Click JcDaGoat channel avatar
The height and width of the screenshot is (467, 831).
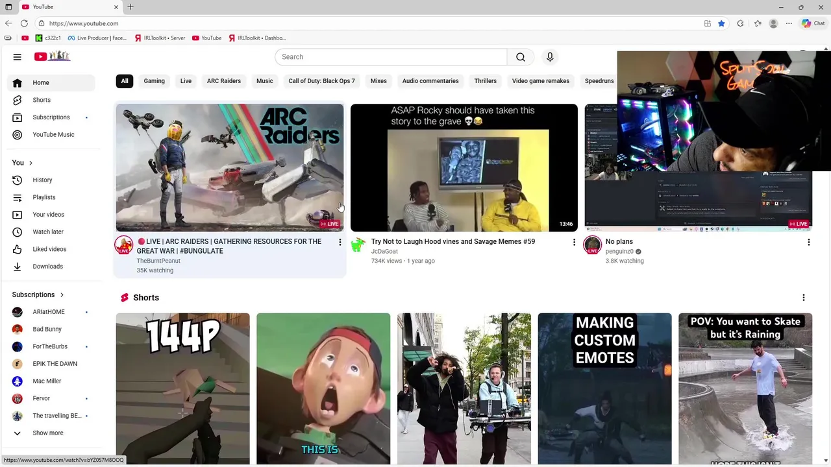[x=358, y=245]
